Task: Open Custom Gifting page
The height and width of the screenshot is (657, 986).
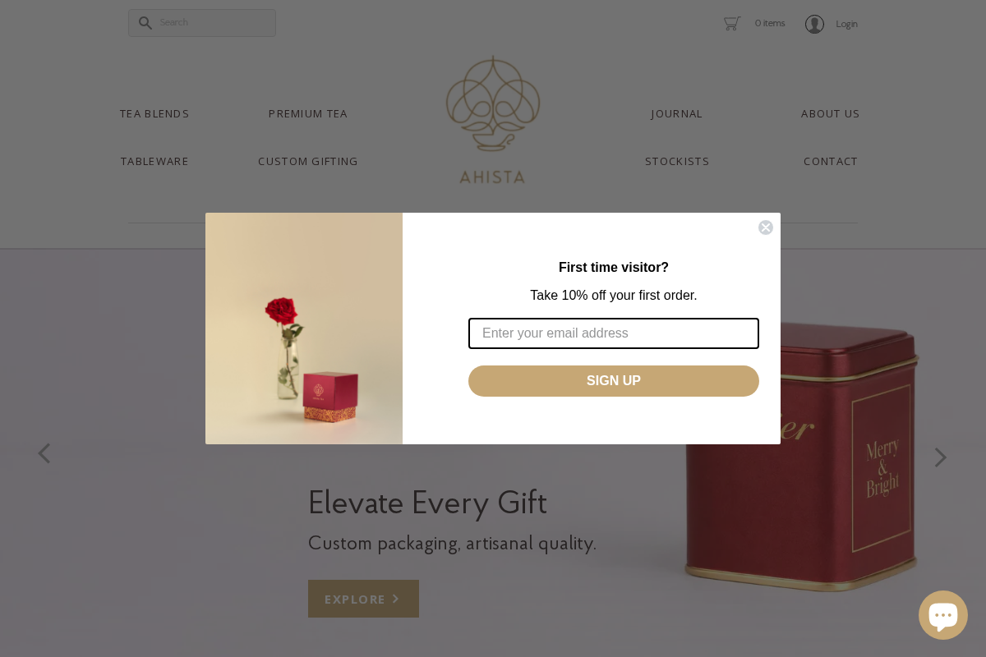Action: click(x=308, y=161)
